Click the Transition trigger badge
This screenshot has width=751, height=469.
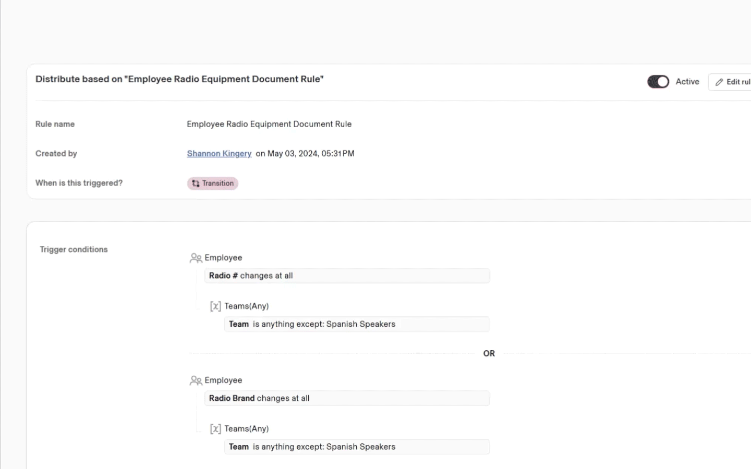[213, 183]
